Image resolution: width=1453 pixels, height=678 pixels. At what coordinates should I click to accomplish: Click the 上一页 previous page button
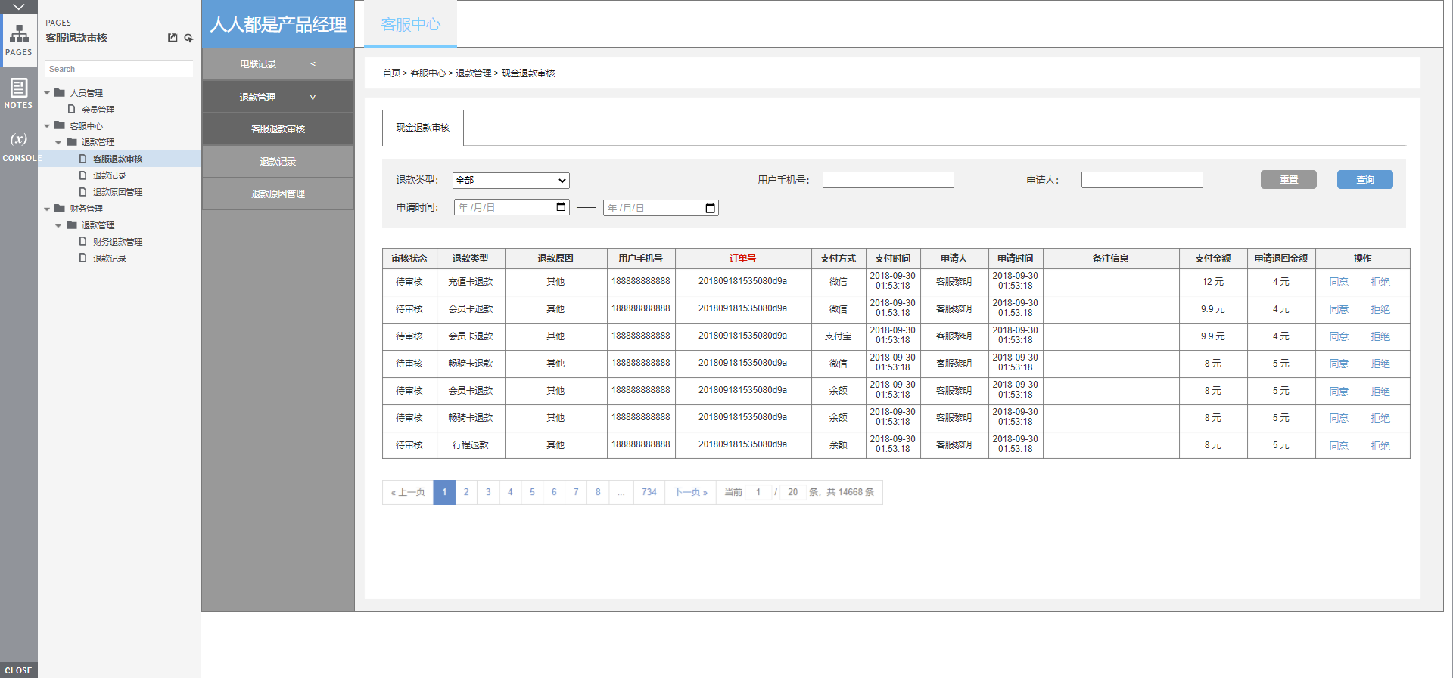click(408, 492)
